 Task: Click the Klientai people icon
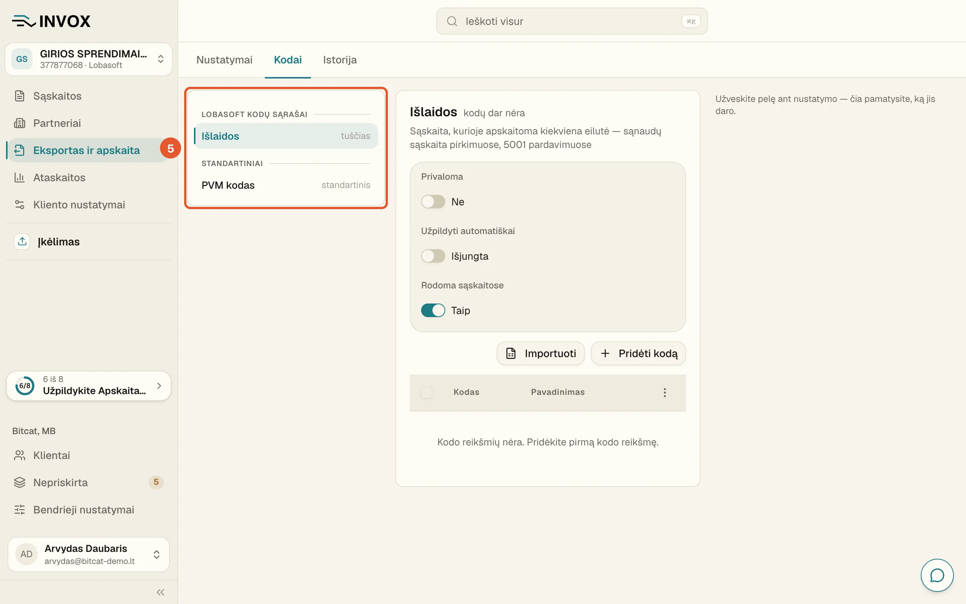pyautogui.click(x=20, y=455)
